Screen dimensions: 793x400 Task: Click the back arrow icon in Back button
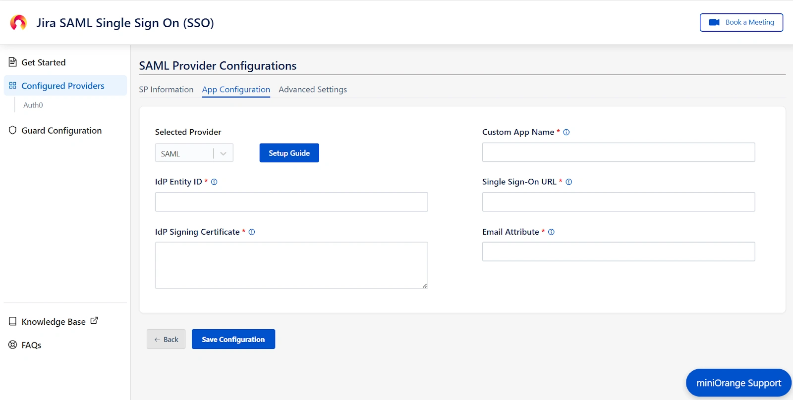tap(157, 340)
